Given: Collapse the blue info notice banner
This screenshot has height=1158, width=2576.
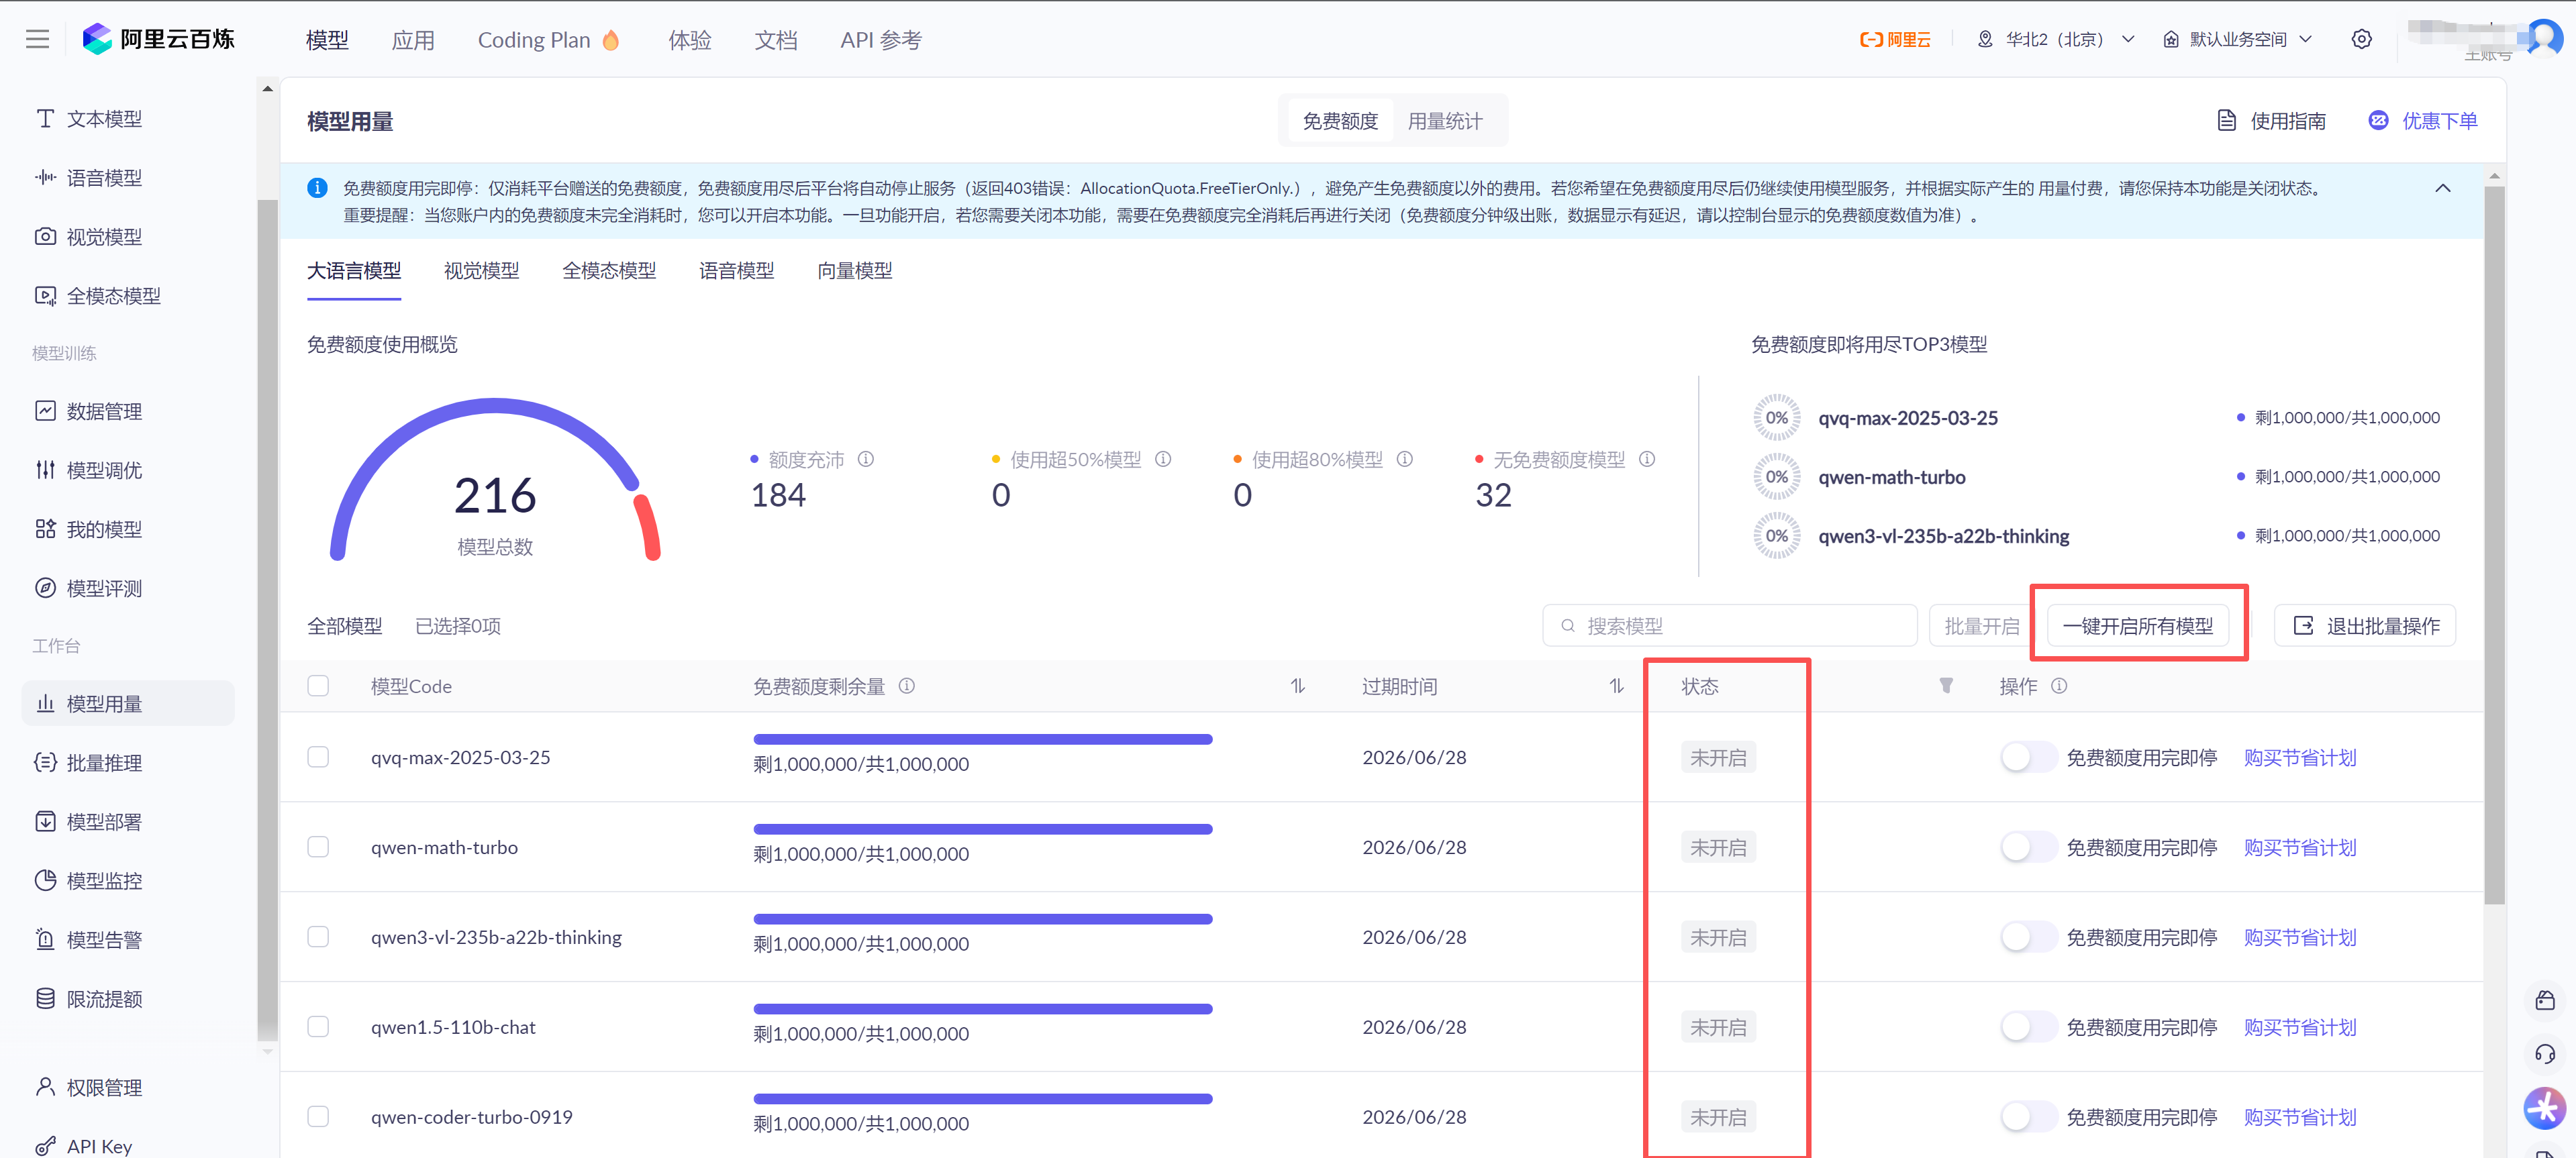Looking at the screenshot, I should [x=2442, y=188].
